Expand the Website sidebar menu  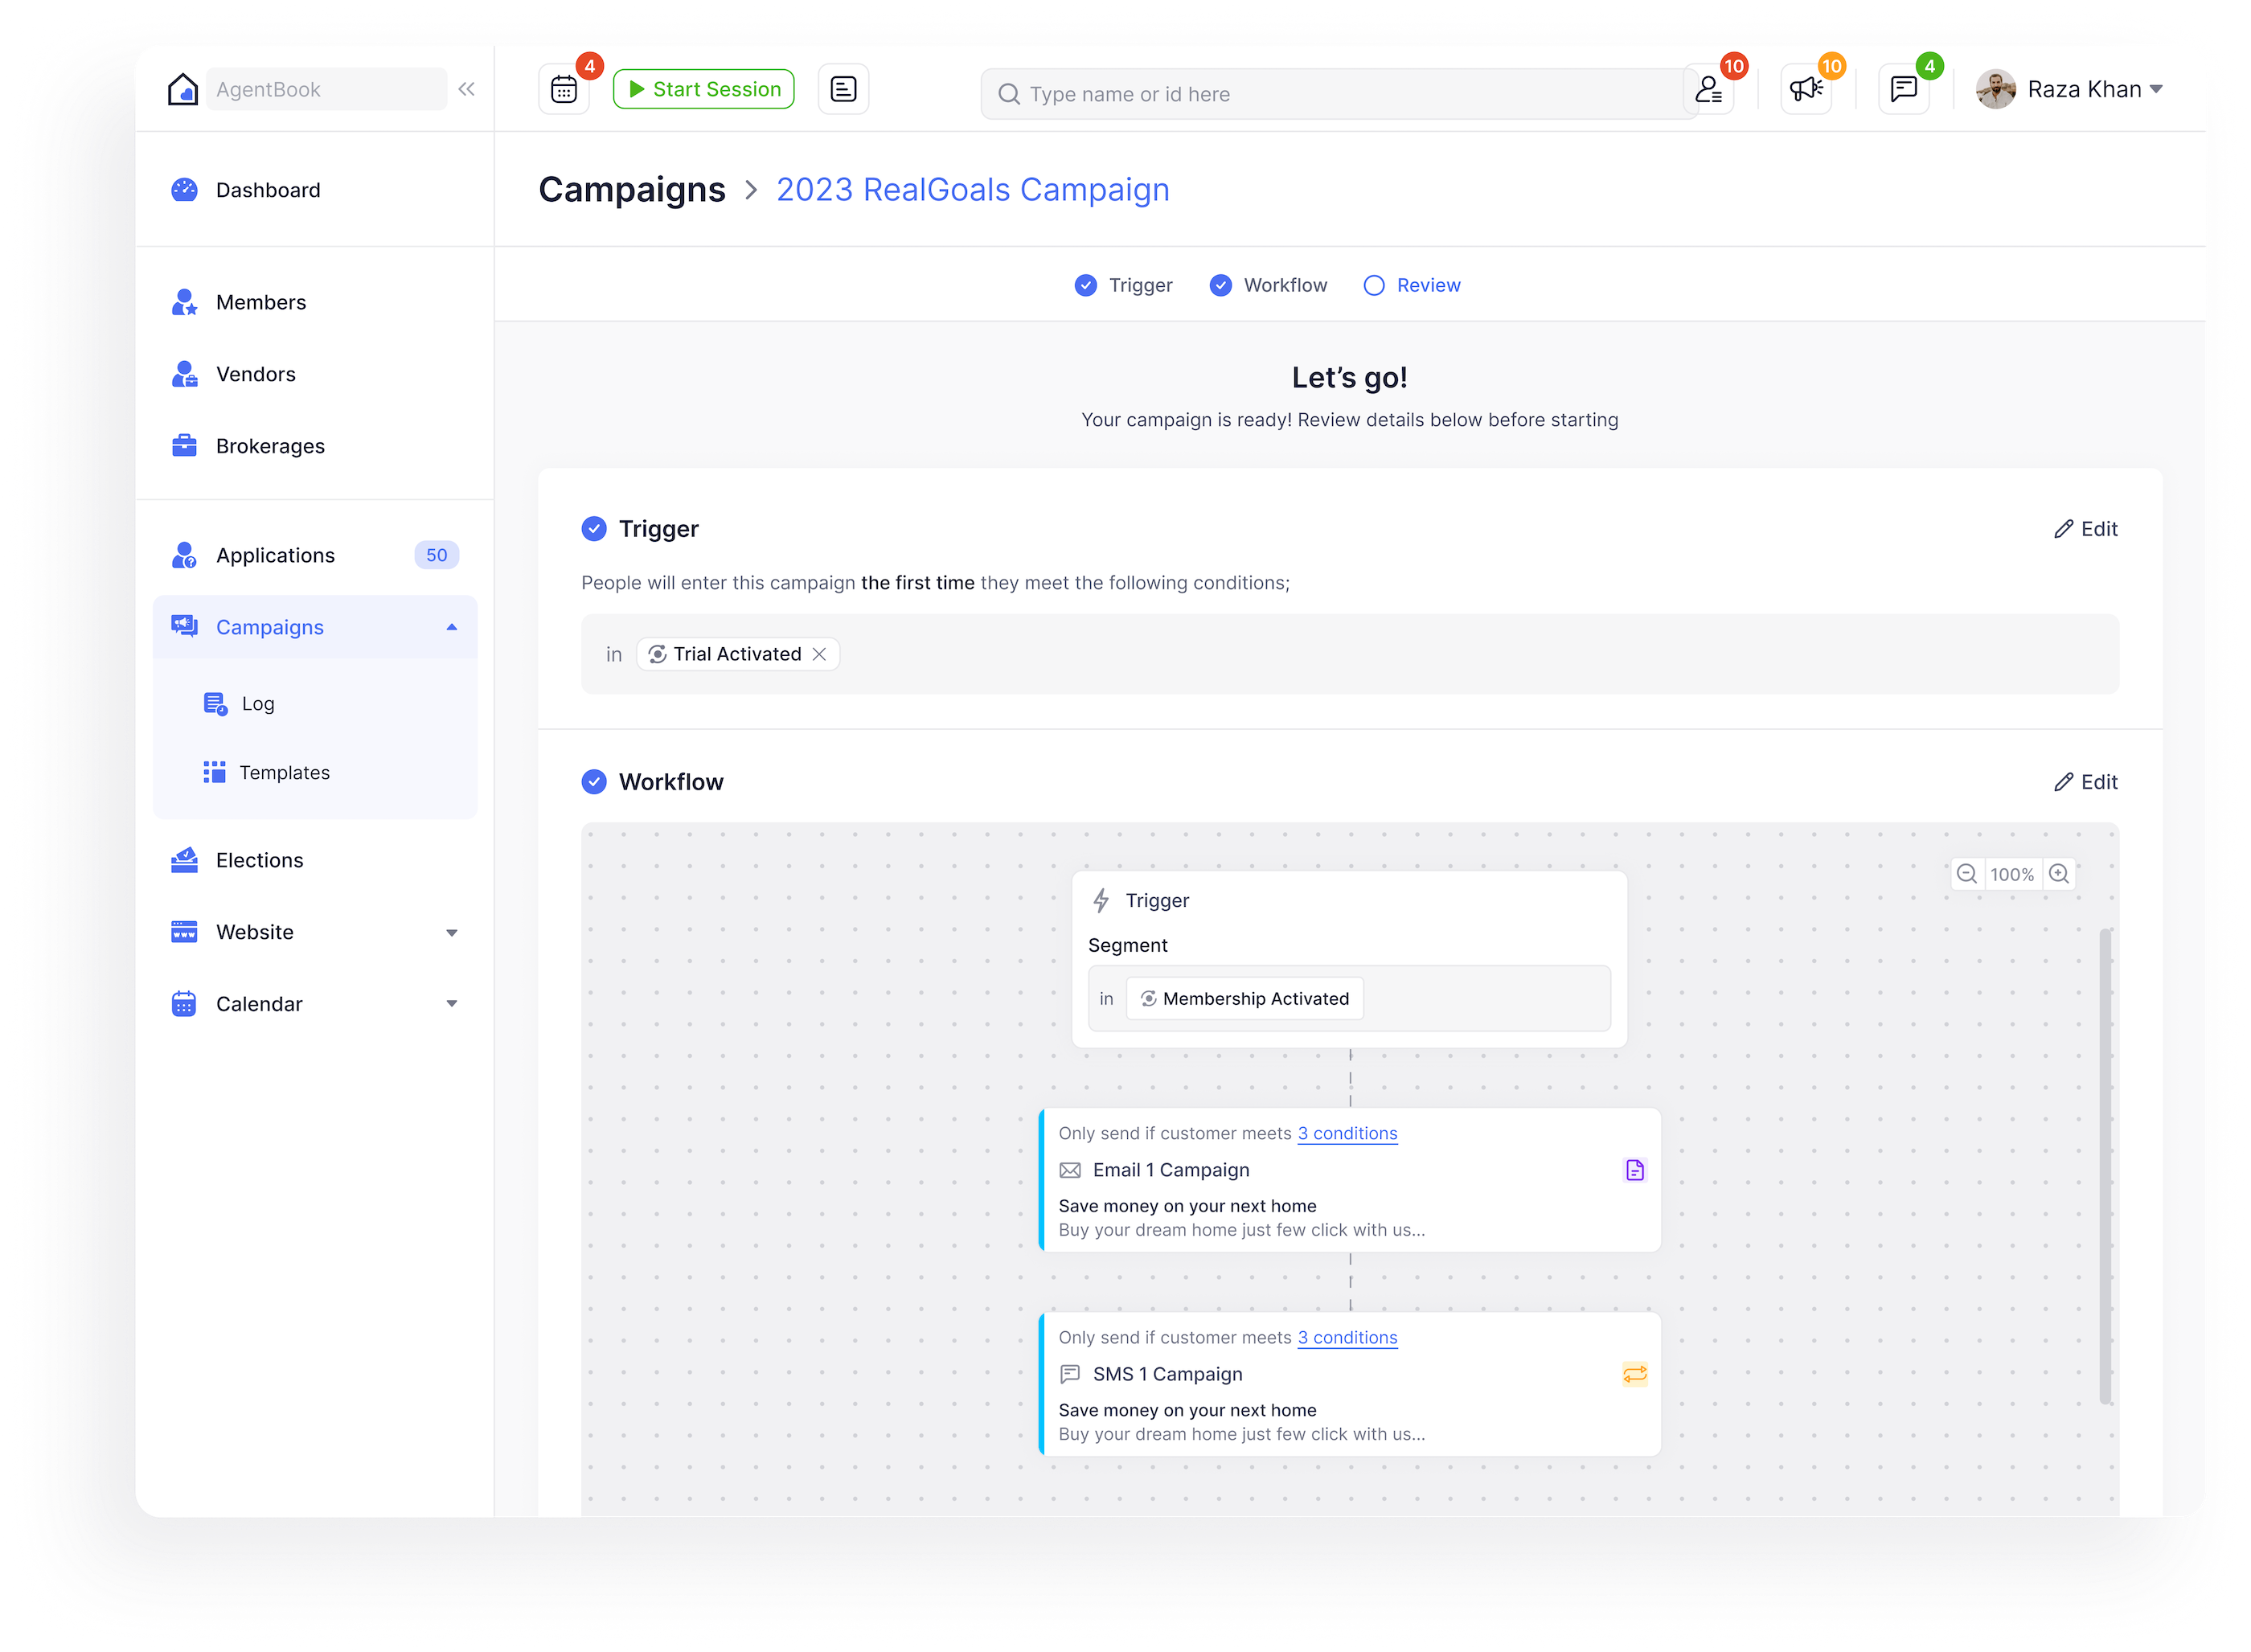pos(452,933)
